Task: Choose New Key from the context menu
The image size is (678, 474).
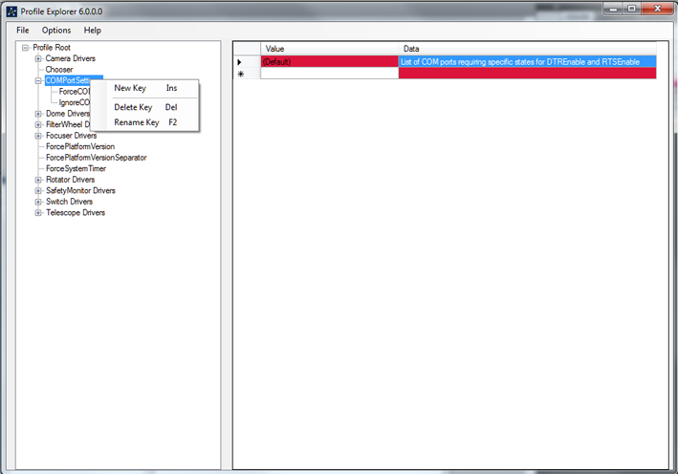Action: [130, 88]
